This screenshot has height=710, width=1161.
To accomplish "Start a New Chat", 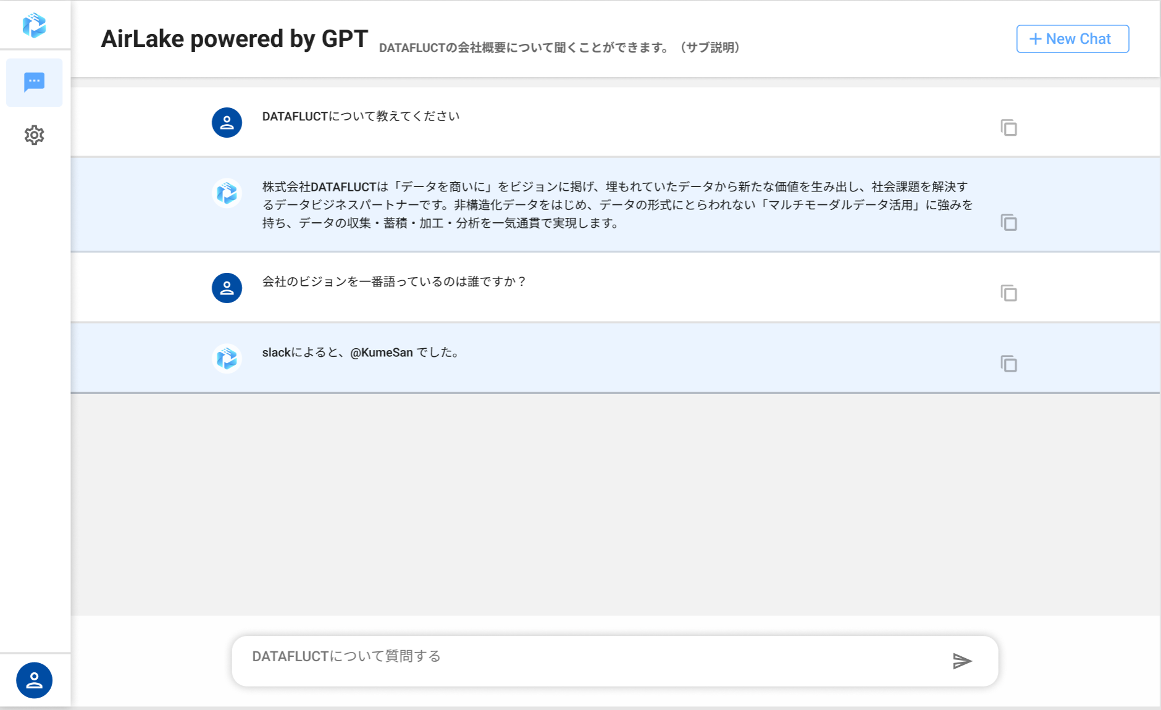I will pyautogui.click(x=1073, y=39).
